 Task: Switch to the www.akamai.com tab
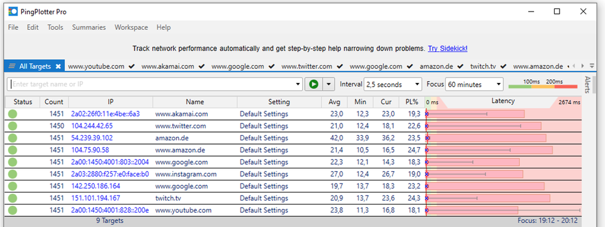click(x=168, y=67)
